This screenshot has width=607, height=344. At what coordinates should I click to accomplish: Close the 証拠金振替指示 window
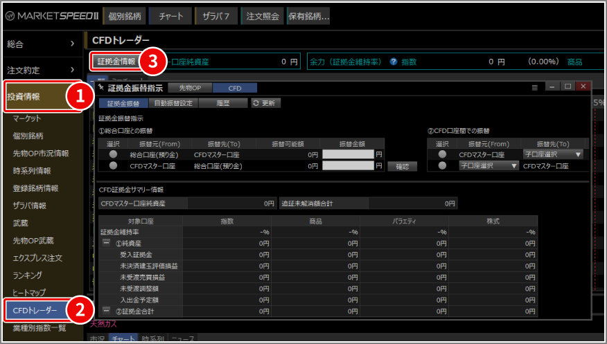click(583, 87)
